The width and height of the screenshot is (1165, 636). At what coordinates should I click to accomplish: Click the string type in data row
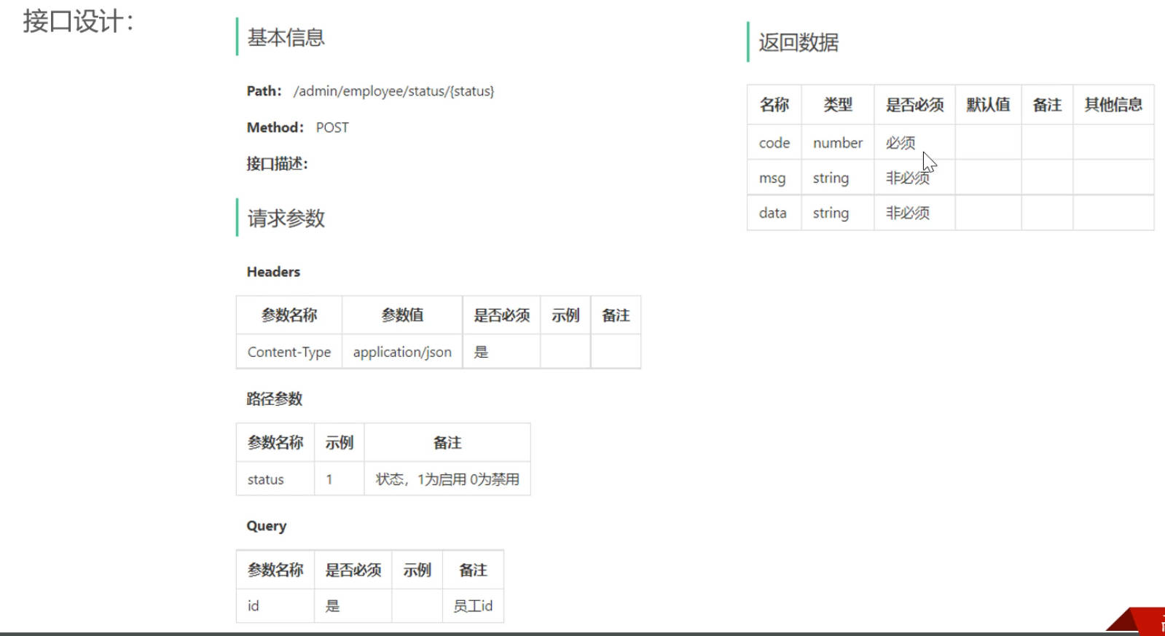pyautogui.click(x=838, y=213)
